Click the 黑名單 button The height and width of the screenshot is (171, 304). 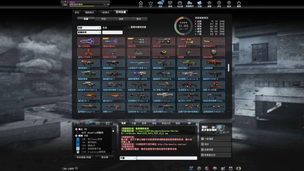pos(105,158)
